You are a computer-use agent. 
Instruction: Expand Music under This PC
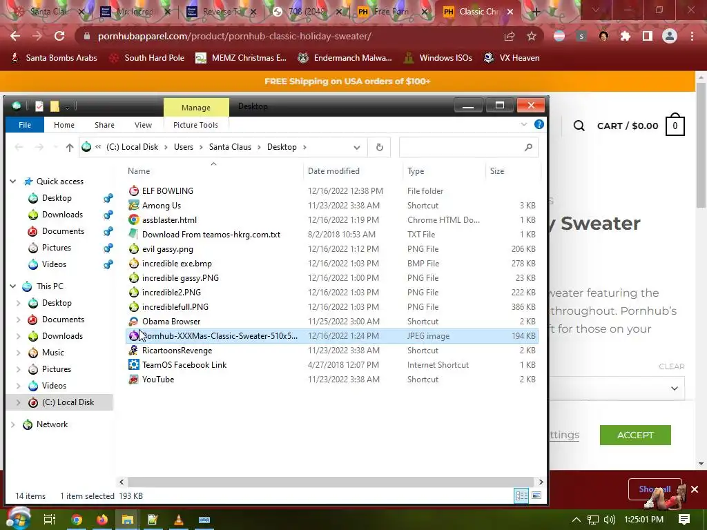click(19, 353)
